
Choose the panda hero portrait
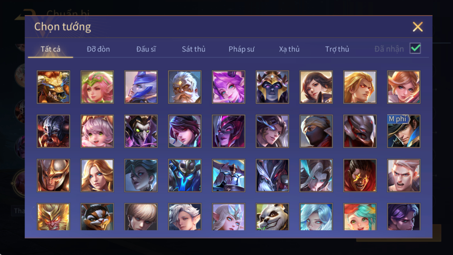(x=272, y=217)
